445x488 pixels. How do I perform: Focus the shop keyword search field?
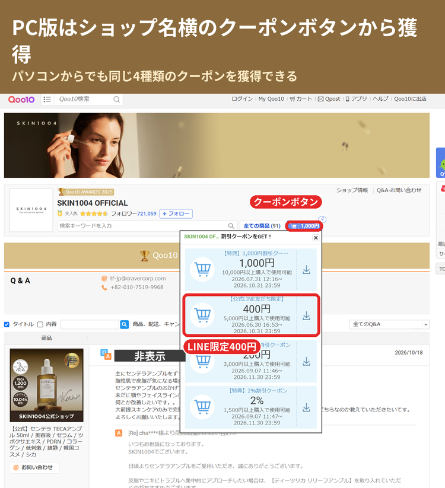click(142, 226)
